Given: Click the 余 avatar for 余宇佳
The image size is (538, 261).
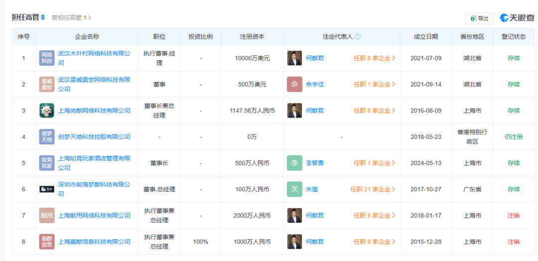Looking at the screenshot, I should [x=294, y=84].
